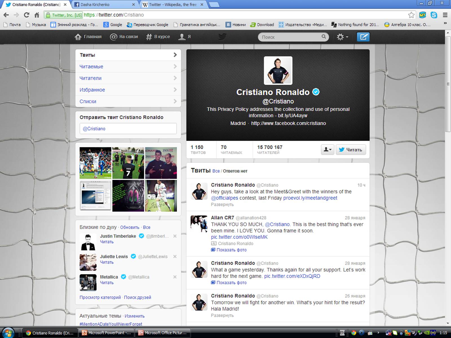Click 15 700 167 читателей count
The image size is (451, 338).
pos(269,150)
